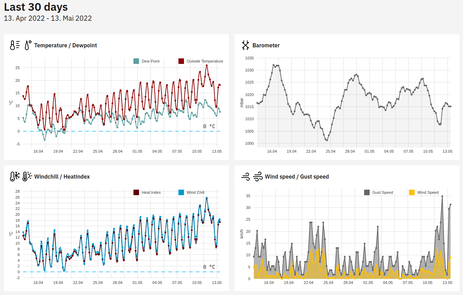Select the date range "13. Apr 2022 - 13. Mai 2022"

[x=48, y=18]
